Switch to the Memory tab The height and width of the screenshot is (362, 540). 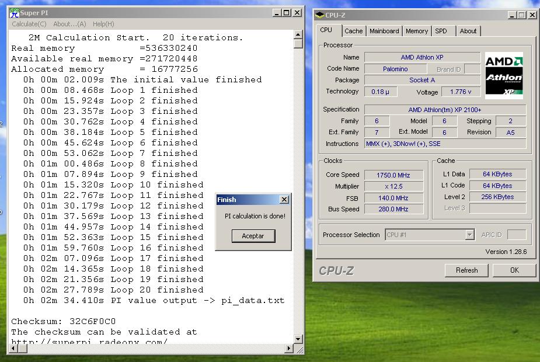[417, 31]
